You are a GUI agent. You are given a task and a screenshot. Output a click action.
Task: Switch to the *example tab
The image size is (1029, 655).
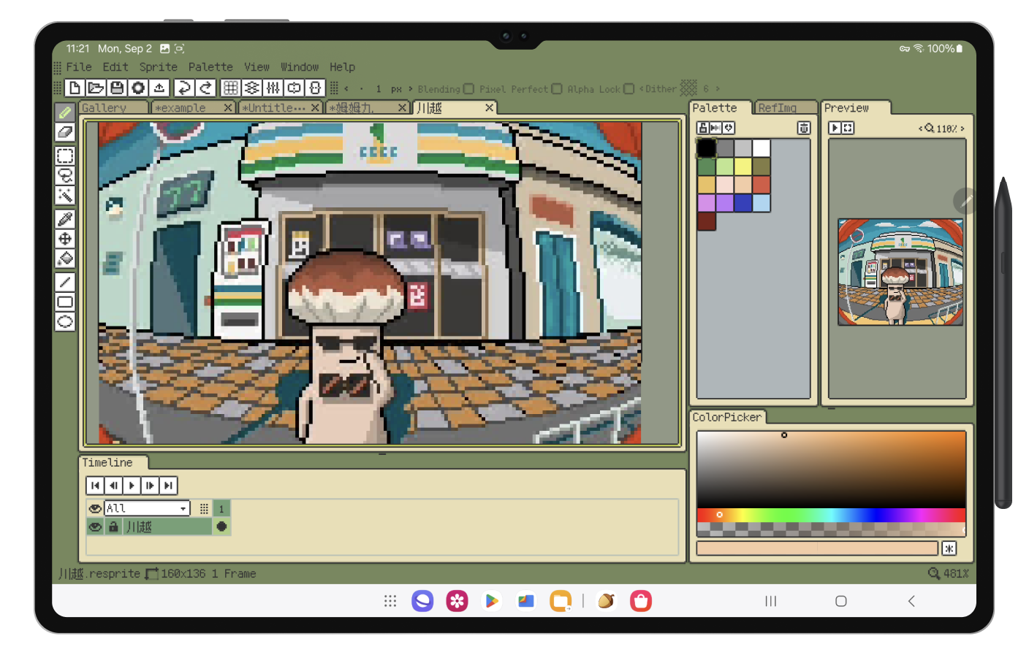193,108
